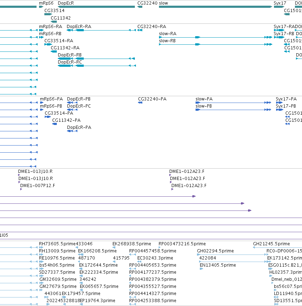Viewport: 302px width, 306px height.
Task: Select the slow-PA protein label
Action: pos(204,99)
